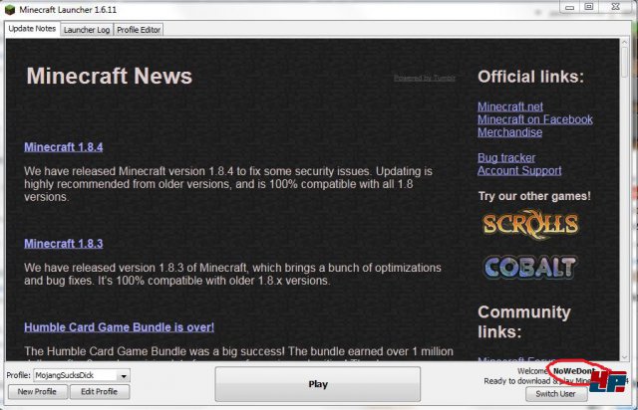
Task: Visit the Minecraft.net official link
Action: click(510, 106)
